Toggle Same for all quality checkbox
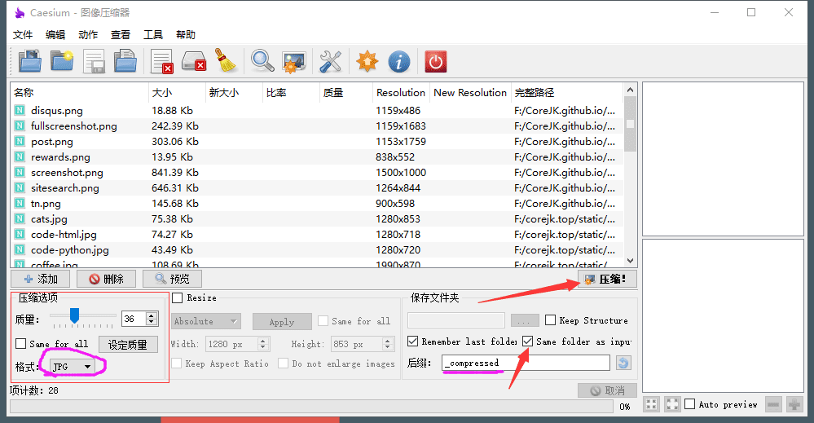Image resolution: width=814 pixels, height=423 pixels. pos(20,344)
